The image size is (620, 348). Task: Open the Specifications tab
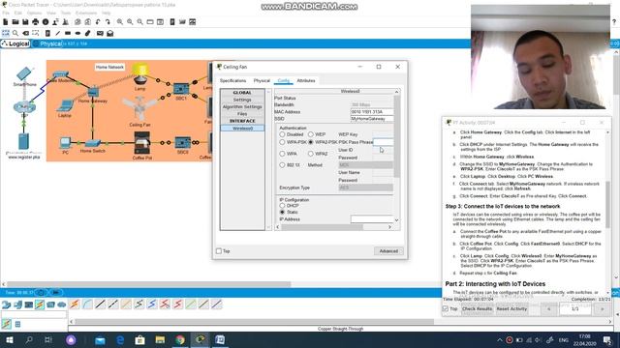pyautogui.click(x=232, y=80)
